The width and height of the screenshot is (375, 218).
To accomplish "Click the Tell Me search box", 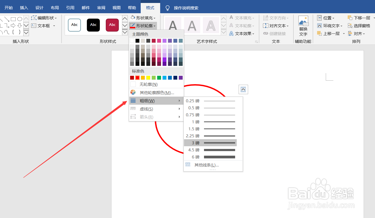I will pos(186,8).
